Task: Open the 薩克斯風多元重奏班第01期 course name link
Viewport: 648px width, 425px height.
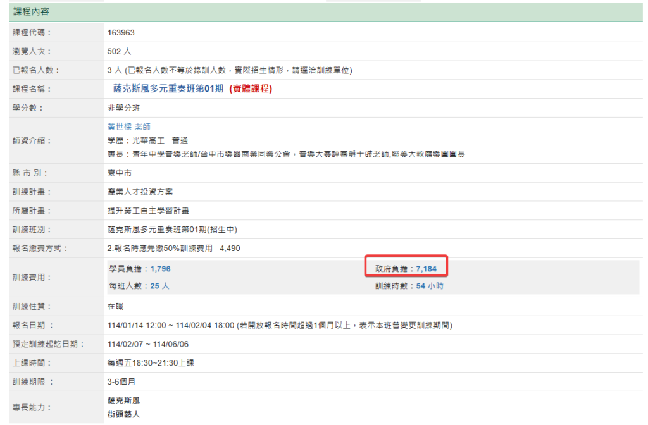Action: pyautogui.click(x=168, y=89)
